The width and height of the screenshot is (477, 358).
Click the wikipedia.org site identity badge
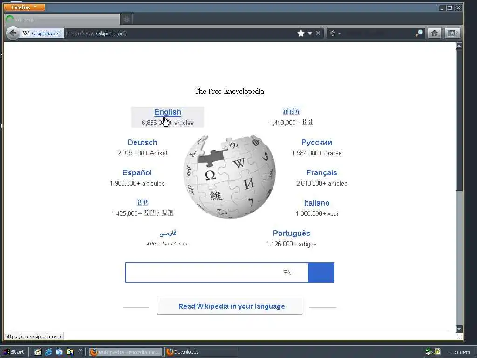(42, 34)
